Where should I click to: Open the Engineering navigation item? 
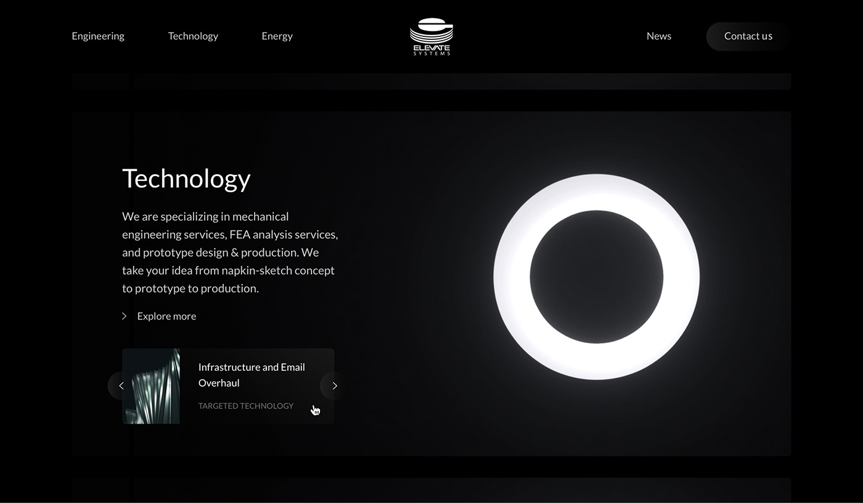98,36
